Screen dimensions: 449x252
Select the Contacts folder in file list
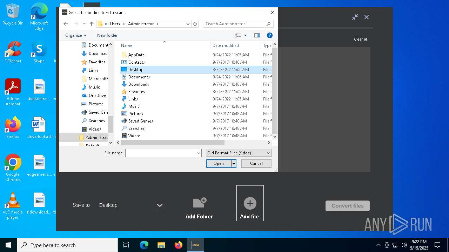pyautogui.click(x=136, y=62)
